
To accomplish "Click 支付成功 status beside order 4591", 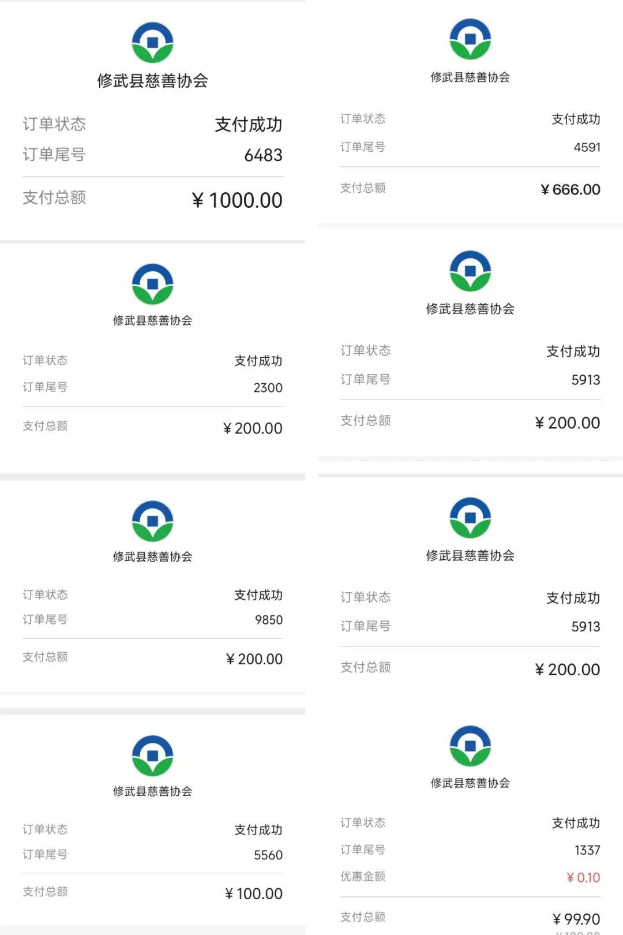I will click(576, 119).
